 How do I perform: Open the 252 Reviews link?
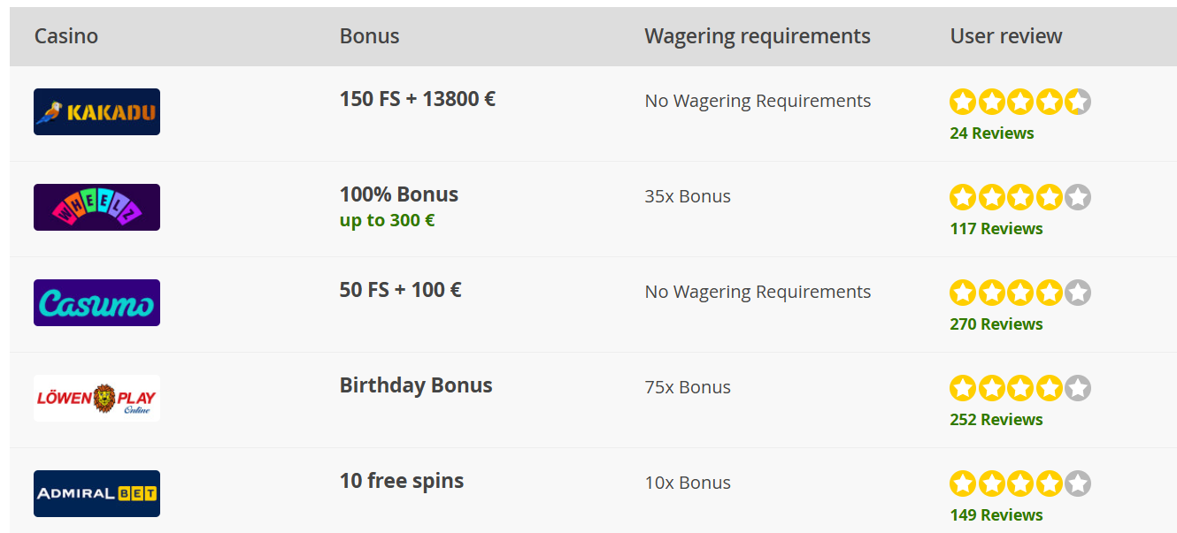pos(996,420)
